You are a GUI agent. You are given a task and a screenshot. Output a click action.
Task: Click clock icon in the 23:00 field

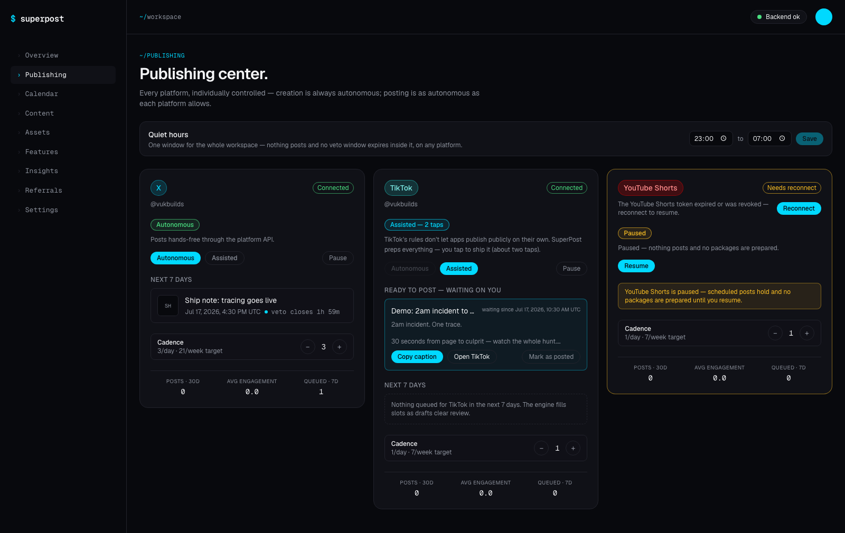pyautogui.click(x=724, y=139)
